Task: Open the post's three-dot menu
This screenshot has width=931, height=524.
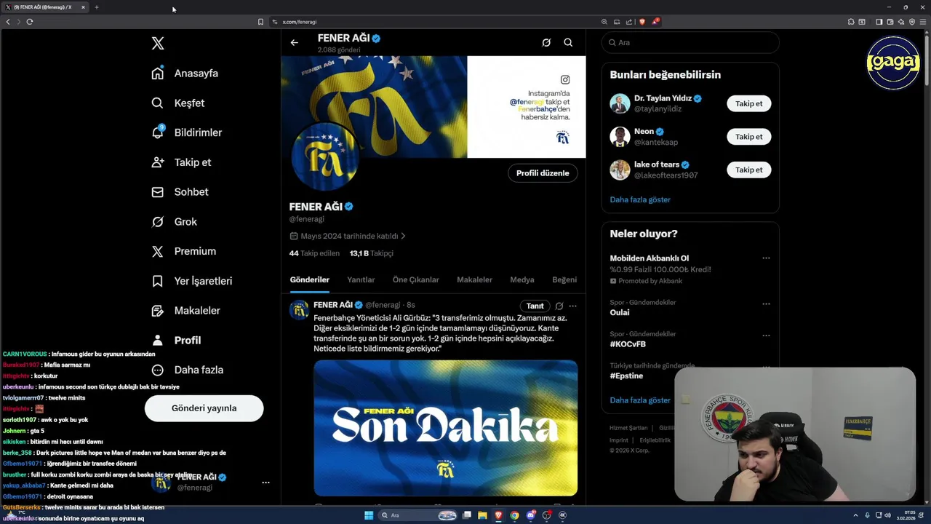Action: click(572, 306)
